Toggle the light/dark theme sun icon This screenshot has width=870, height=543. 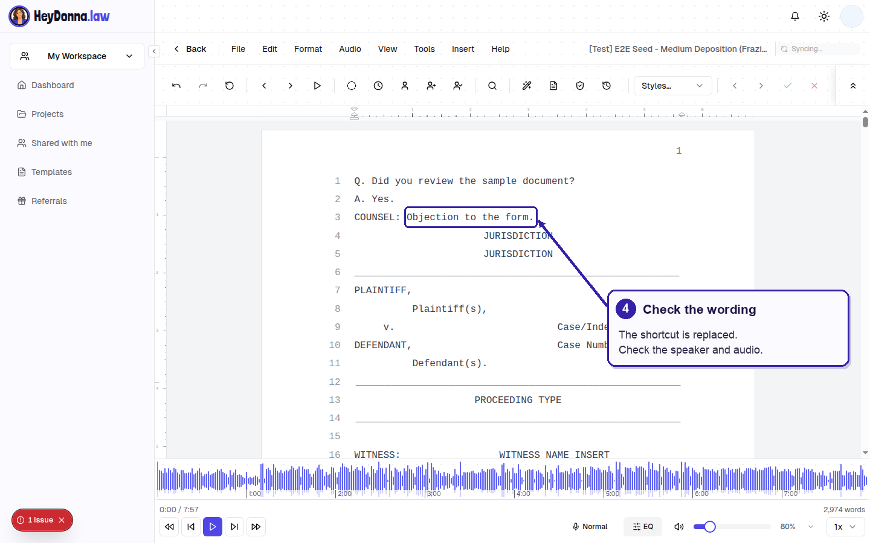[824, 16]
